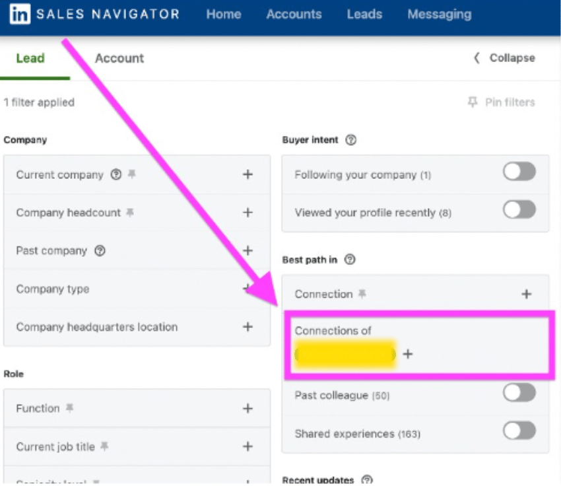561x486 pixels.
Task: Enable the Shared experiences toggle
Action: [x=519, y=432]
